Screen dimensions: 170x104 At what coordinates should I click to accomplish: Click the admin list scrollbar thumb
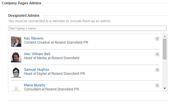coord(165,49)
